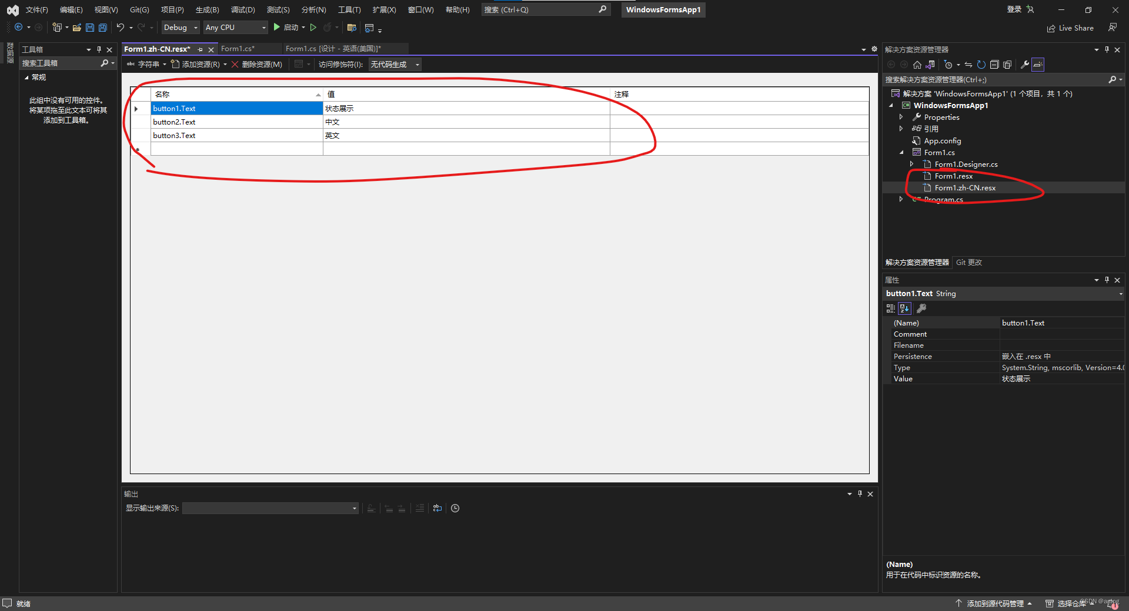Open the 显示输出来源 output source dropdown
1129x611 pixels.
(x=270, y=508)
